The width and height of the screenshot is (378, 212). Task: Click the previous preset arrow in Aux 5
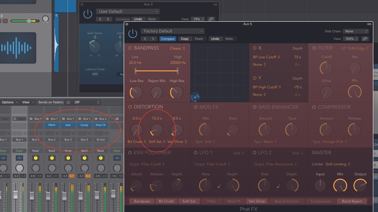145,39
